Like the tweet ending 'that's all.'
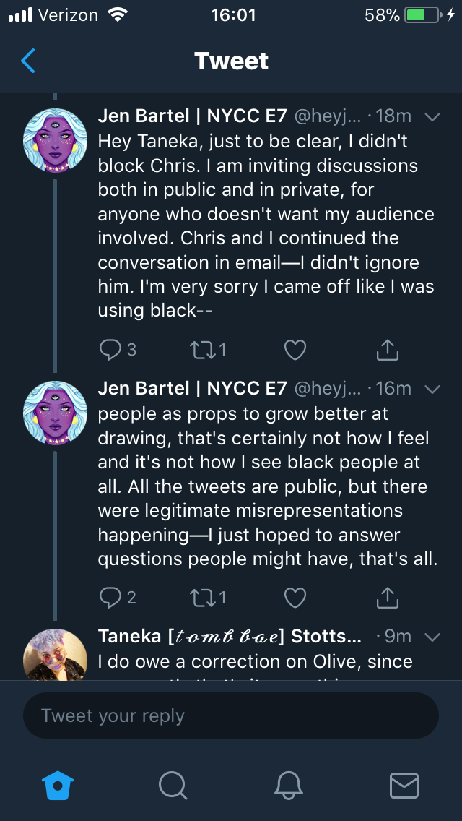 (295, 598)
